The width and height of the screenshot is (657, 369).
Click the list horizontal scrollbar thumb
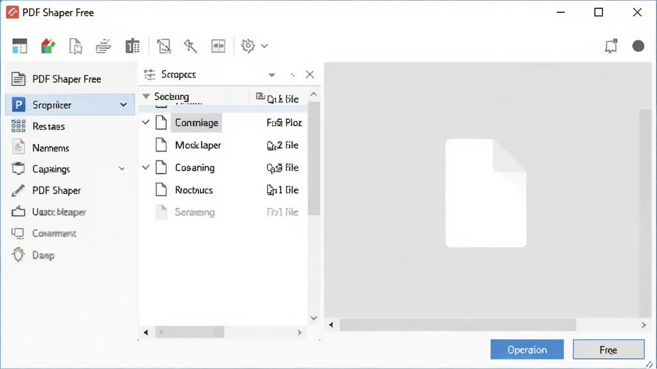click(190, 332)
